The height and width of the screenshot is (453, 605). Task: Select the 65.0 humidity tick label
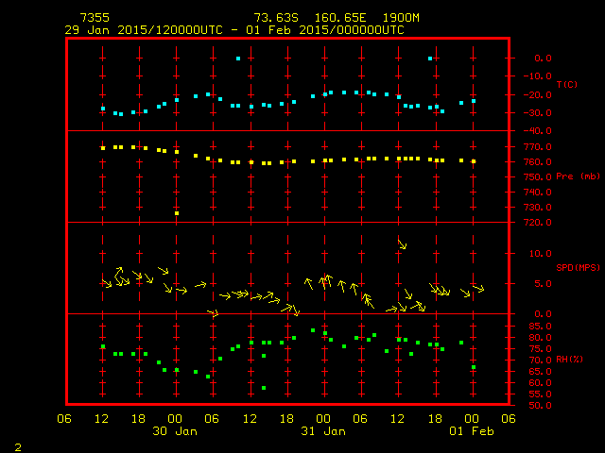[x=540, y=371]
